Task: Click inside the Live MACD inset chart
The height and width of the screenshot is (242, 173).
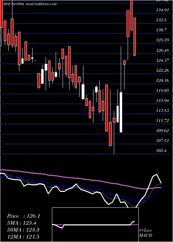Action: [x=95, y=225]
